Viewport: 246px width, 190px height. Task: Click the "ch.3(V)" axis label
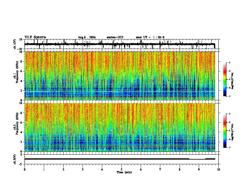(x=15, y=159)
